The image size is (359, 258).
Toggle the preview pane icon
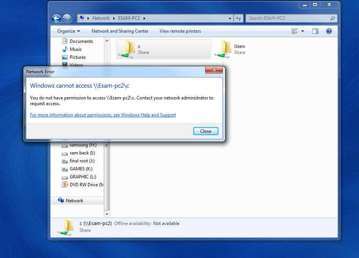tap(315, 31)
